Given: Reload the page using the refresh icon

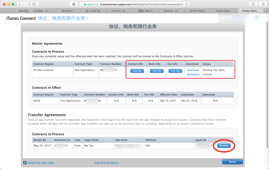Looking at the screenshot, I should (187, 4).
